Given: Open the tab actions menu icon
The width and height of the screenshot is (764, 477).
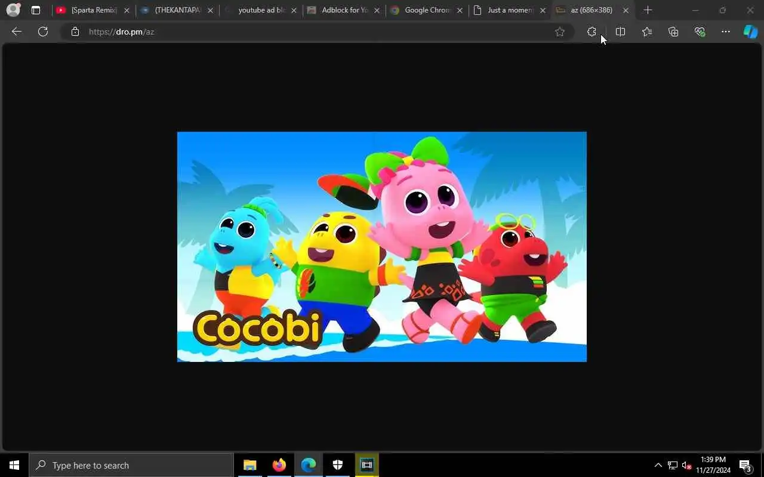Looking at the screenshot, I should 36,10.
